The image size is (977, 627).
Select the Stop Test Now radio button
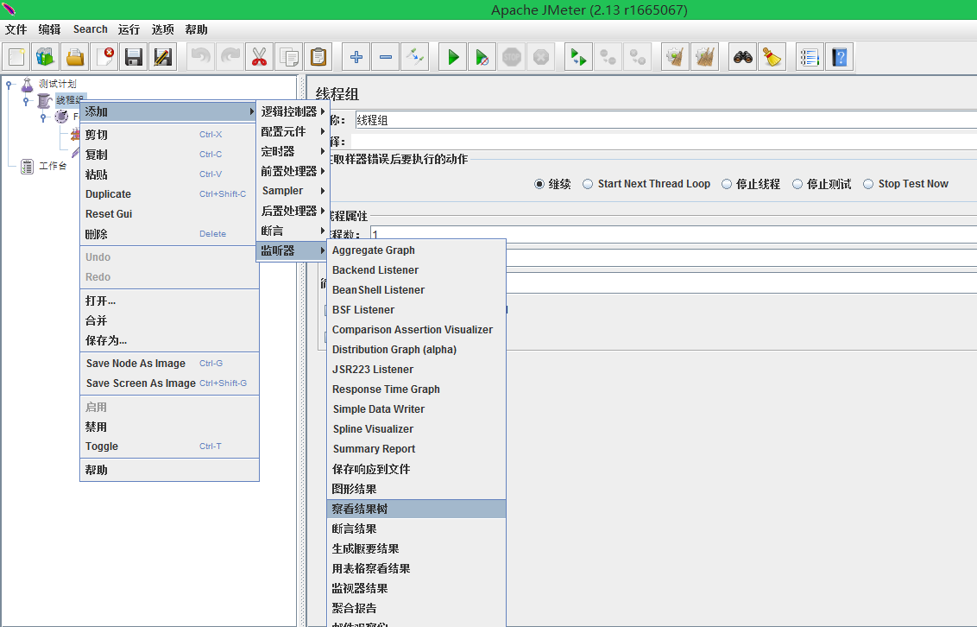tap(868, 184)
